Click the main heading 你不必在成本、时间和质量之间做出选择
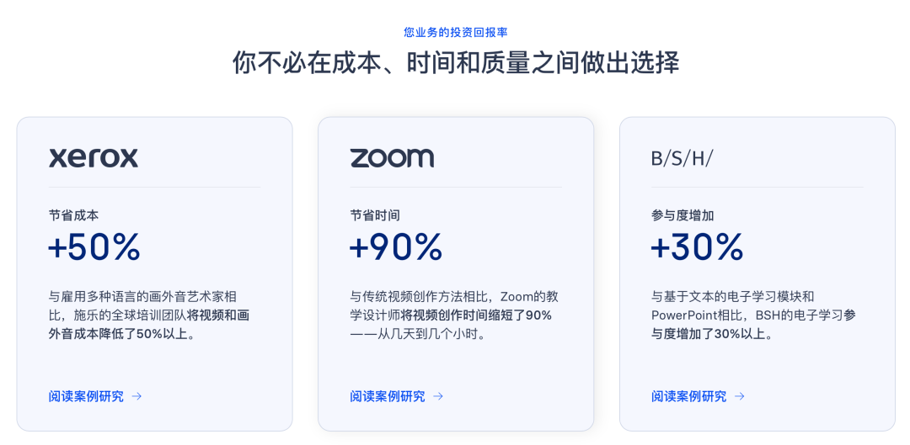910x445 pixels. click(x=455, y=63)
